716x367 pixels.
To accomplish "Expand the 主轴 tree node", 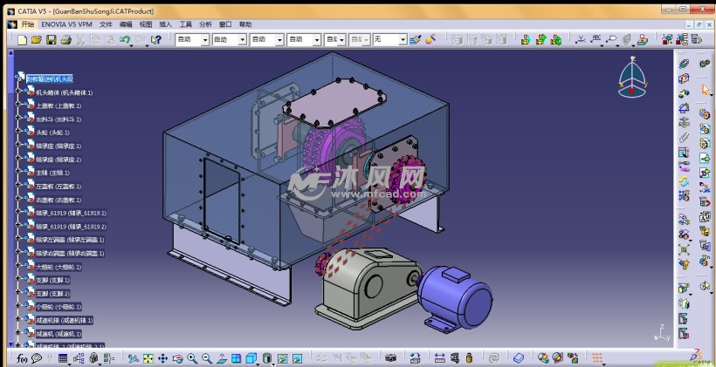I will pos(17,173).
